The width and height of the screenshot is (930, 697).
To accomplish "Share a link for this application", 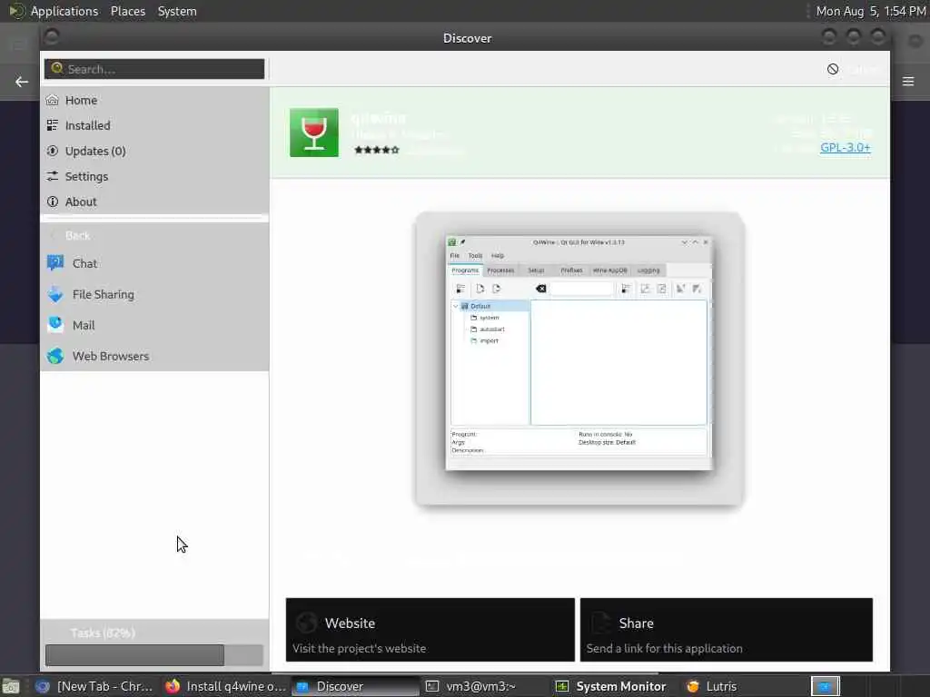I will point(726,630).
